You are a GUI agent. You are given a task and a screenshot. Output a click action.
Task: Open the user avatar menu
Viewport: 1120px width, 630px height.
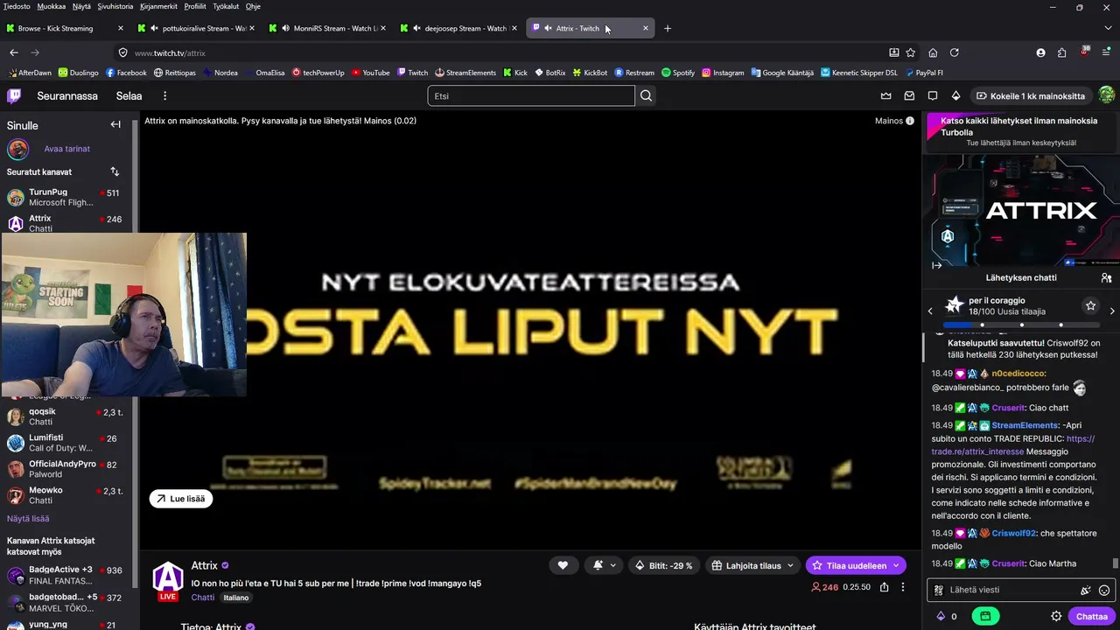click(x=1106, y=95)
